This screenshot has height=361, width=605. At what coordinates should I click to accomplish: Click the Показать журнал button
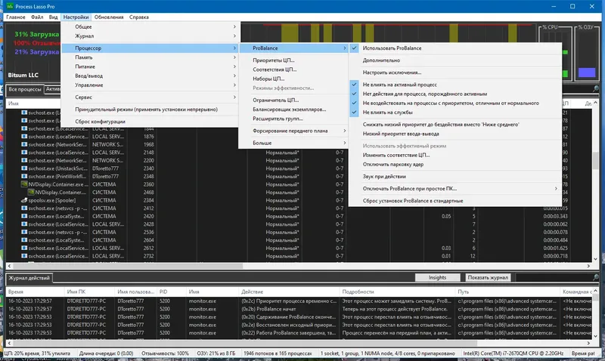click(x=488, y=277)
